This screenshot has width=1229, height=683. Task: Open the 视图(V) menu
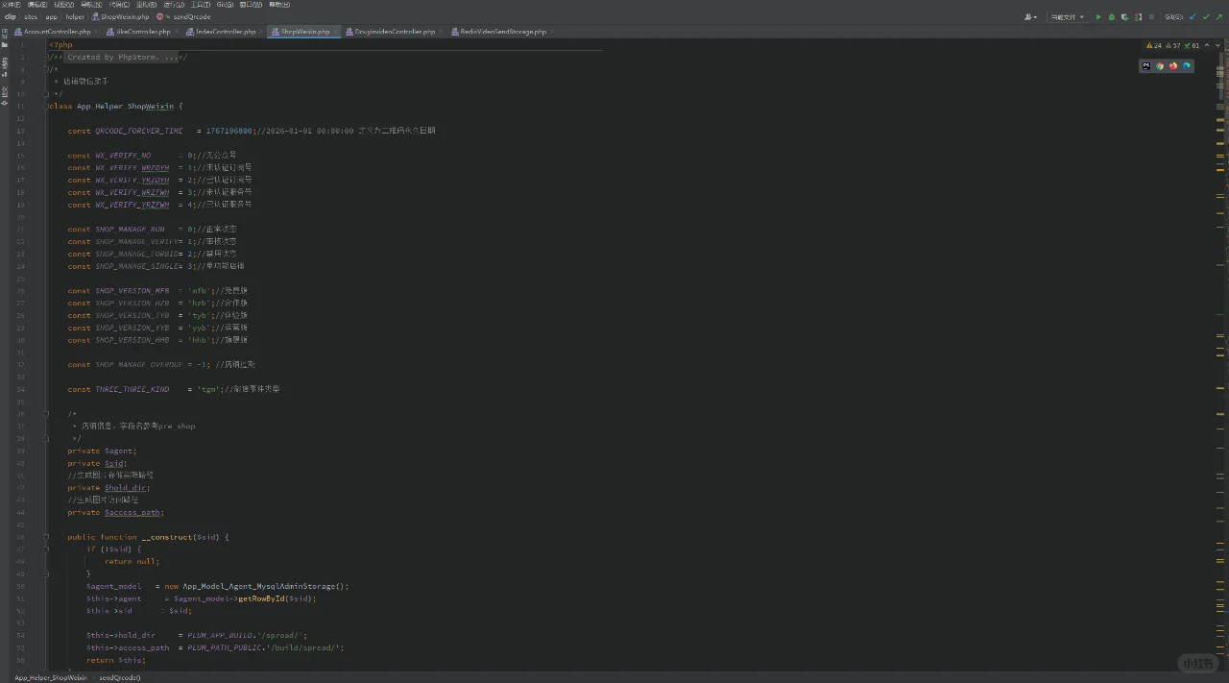pos(64,5)
